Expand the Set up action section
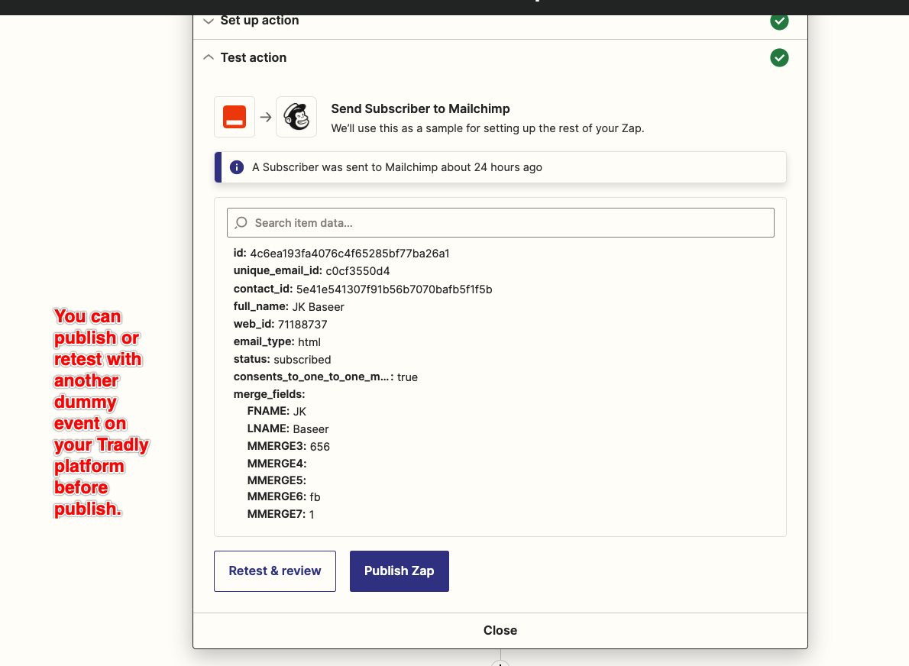This screenshot has width=909, height=666. coord(259,21)
